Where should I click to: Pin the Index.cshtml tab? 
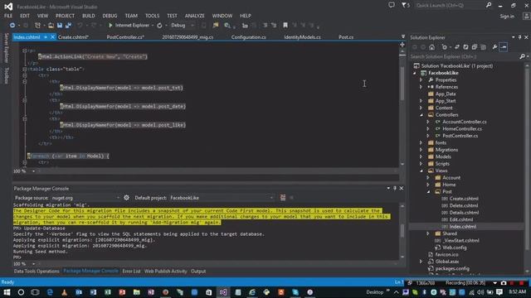(46, 37)
